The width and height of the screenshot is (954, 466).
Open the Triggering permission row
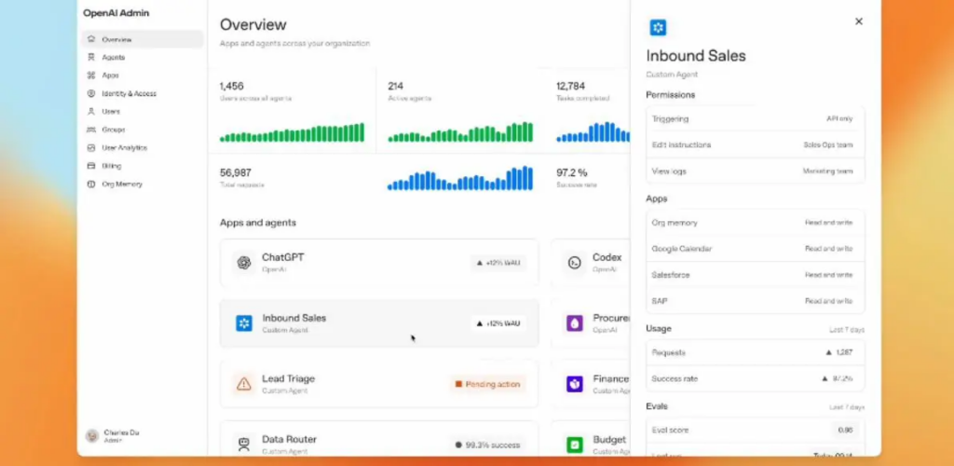[x=755, y=119]
